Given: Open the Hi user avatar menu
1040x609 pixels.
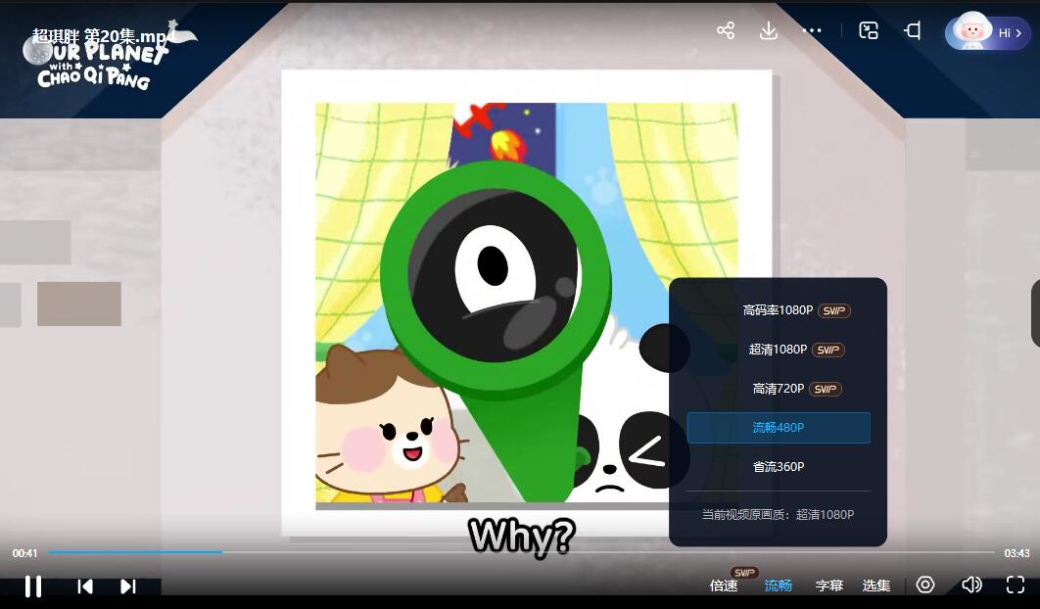Looking at the screenshot, I should (x=987, y=31).
